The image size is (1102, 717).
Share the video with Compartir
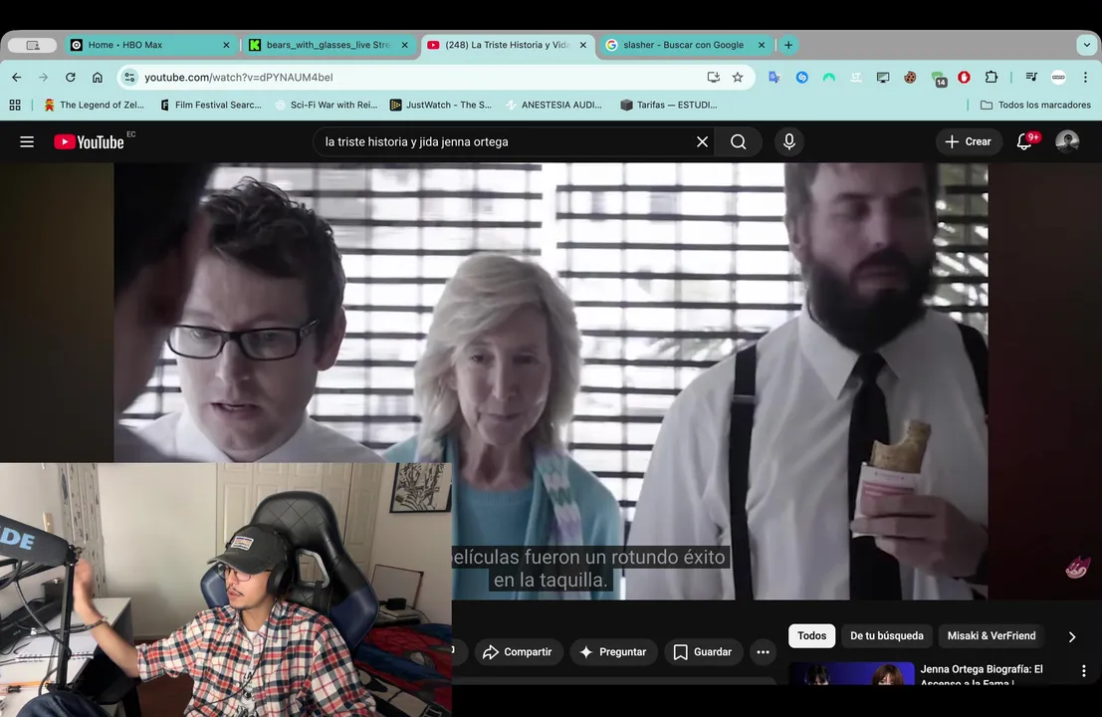[x=518, y=652]
